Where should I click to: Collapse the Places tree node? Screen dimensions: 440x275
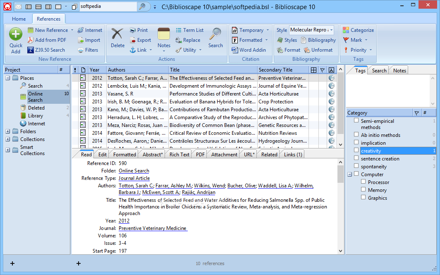click(x=8, y=78)
